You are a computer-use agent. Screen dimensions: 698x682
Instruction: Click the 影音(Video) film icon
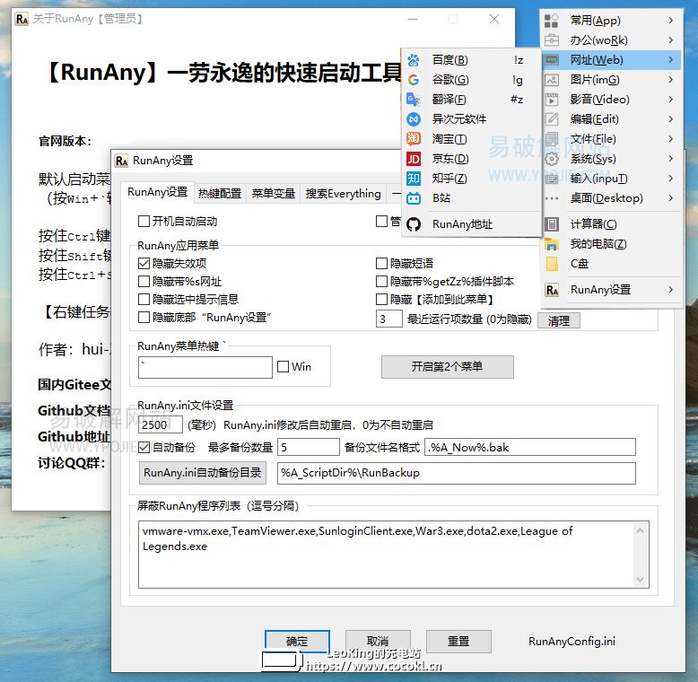(x=552, y=100)
